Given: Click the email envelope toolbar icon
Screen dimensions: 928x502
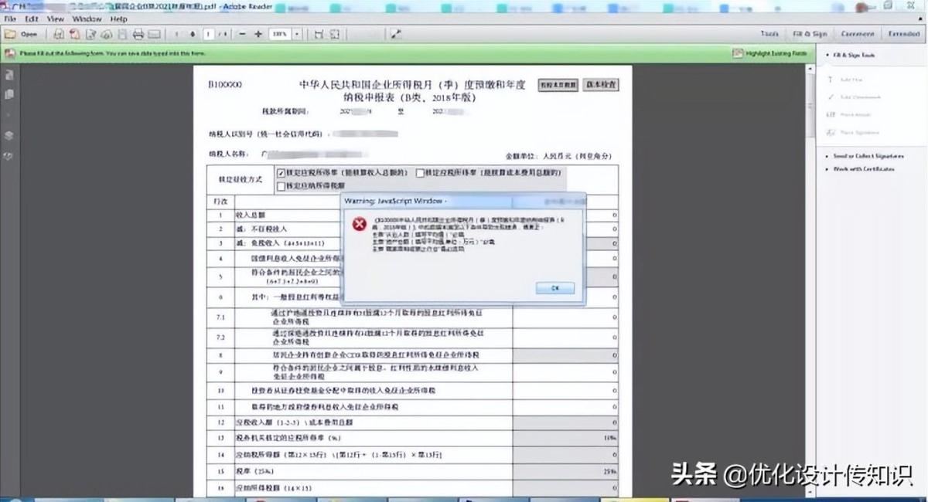Looking at the screenshot, I should [x=154, y=34].
